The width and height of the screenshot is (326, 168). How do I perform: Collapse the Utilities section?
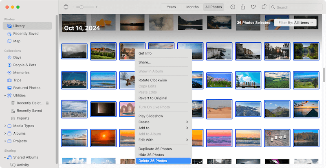pos(5,96)
